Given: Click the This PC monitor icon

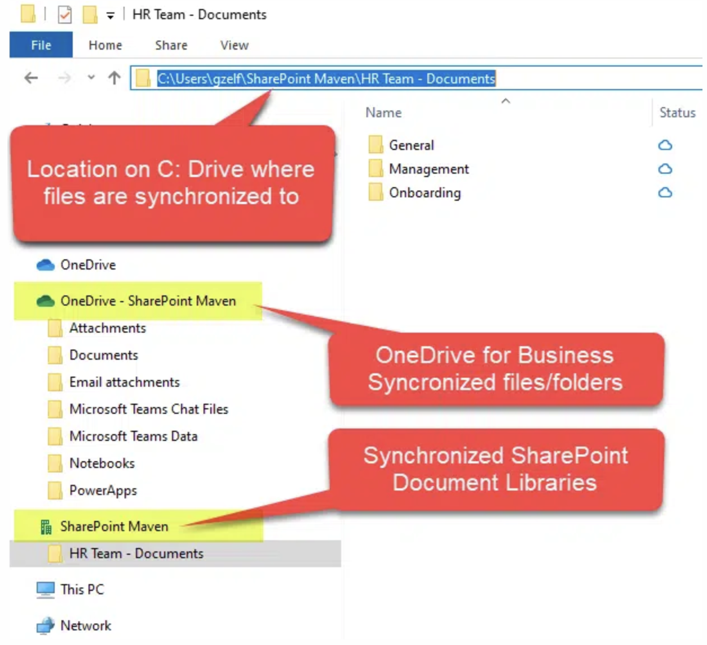Looking at the screenshot, I should tap(45, 590).
